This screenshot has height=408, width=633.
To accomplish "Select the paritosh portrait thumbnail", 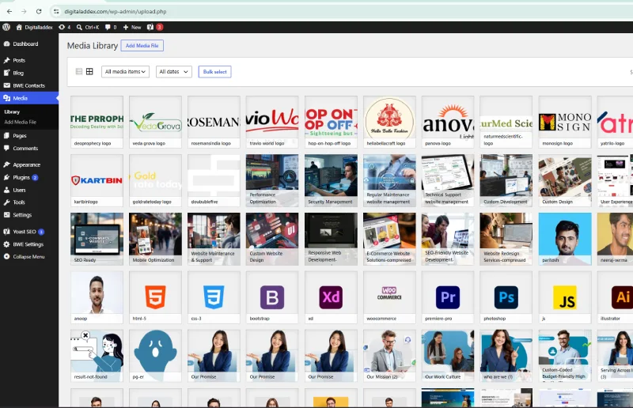I will [565, 239].
